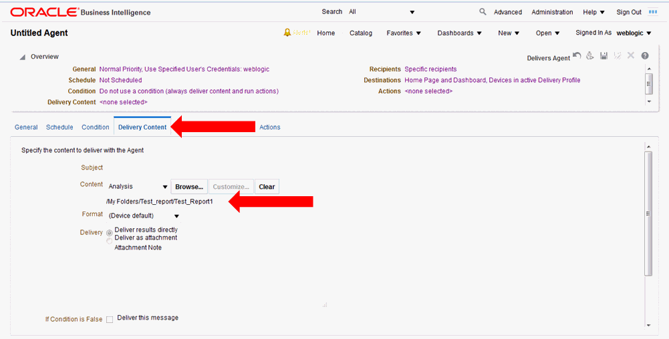This screenshot has height=339, width=669.
Task: Click the Clear button
Action: coord(267,187)
